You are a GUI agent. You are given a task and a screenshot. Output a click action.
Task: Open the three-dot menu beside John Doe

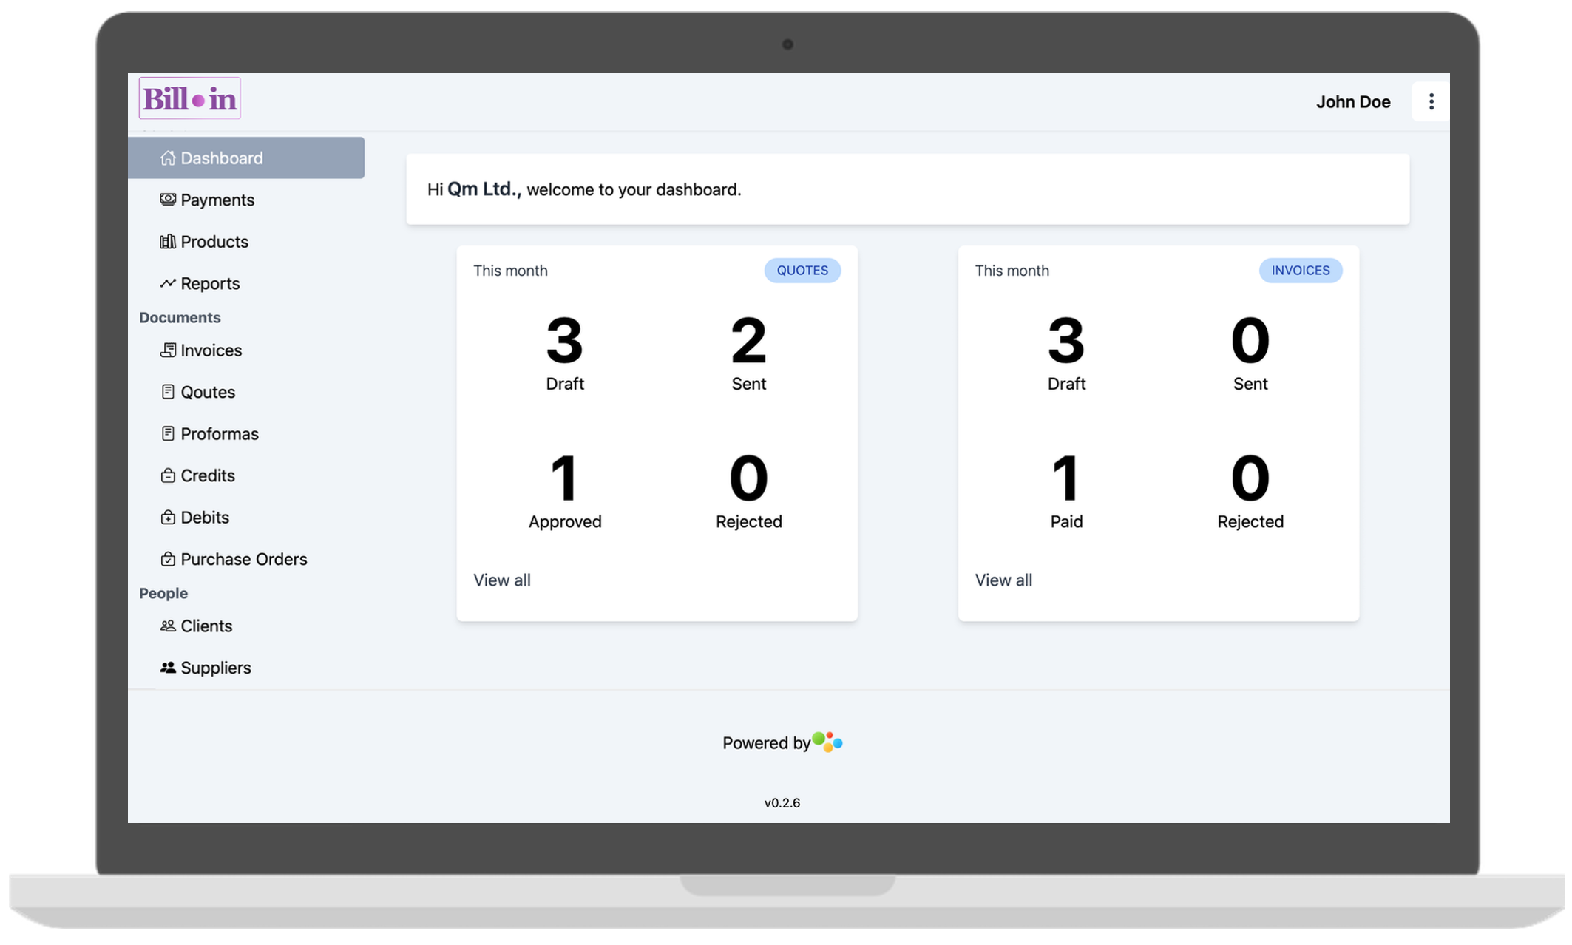(1431, 101)
